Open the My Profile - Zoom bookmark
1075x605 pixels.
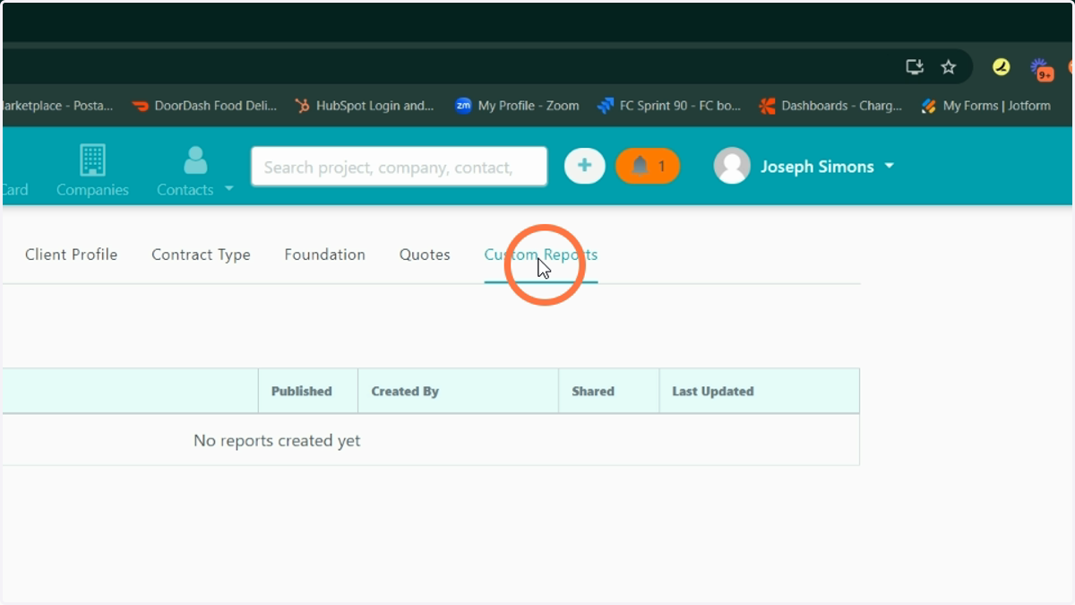517,106
